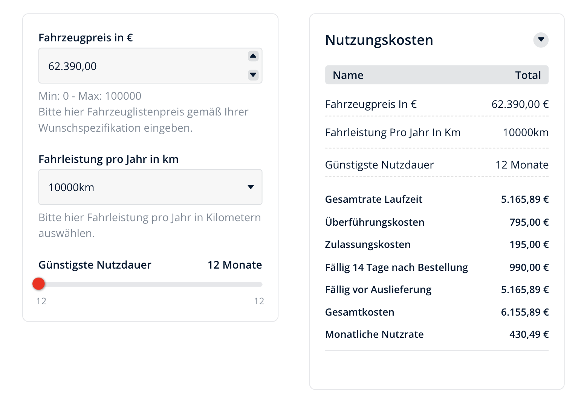Click the Zulassungskosten amount 195,00 €
This screenshot has width=584, height=401.
coord(529,245)
